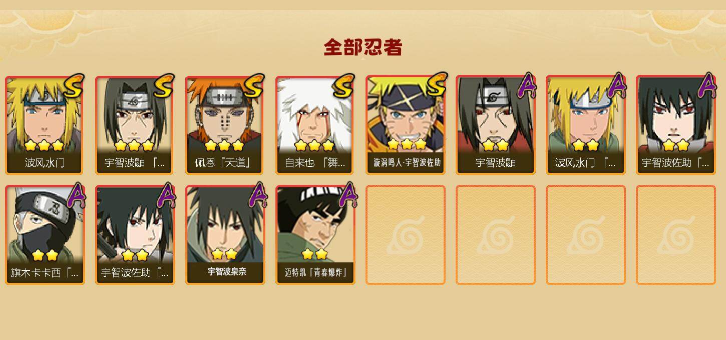Screen dimensions: 726x340
Task: Select the A-rank 宇智波鼬 card
Action: [x=495, y=125]
